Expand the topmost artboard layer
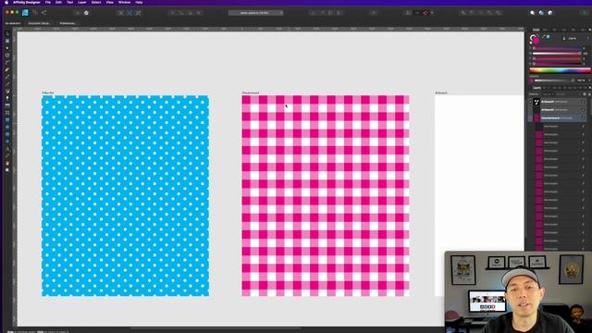This screenshot has width=592, height=333. (530, 102)
